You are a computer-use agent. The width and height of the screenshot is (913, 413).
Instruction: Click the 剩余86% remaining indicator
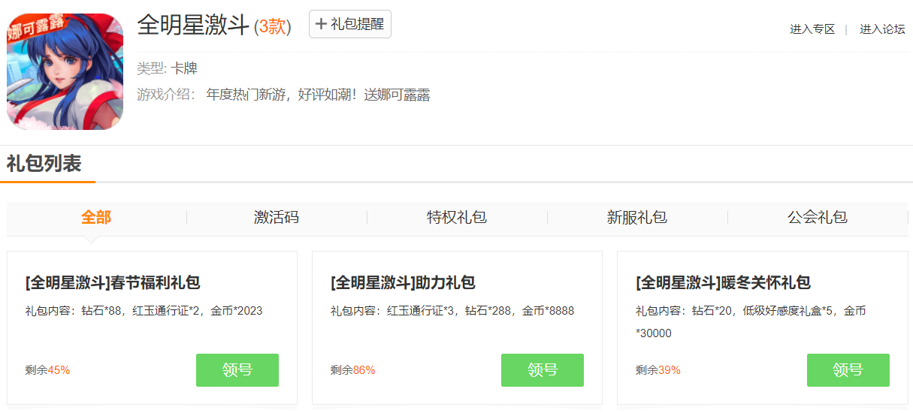click(352, 370)
